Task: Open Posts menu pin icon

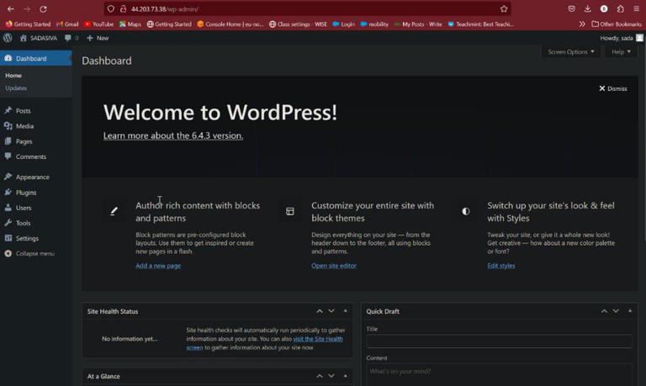Action: (8, 110)
